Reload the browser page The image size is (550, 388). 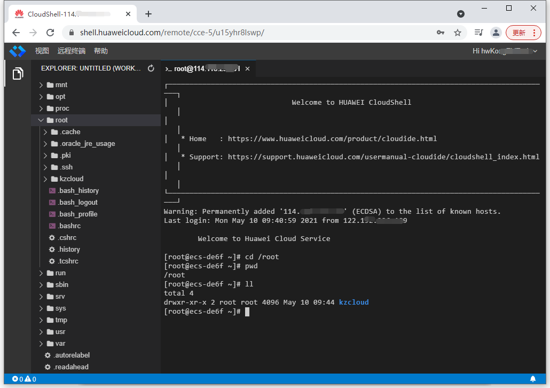click(50, 33)
